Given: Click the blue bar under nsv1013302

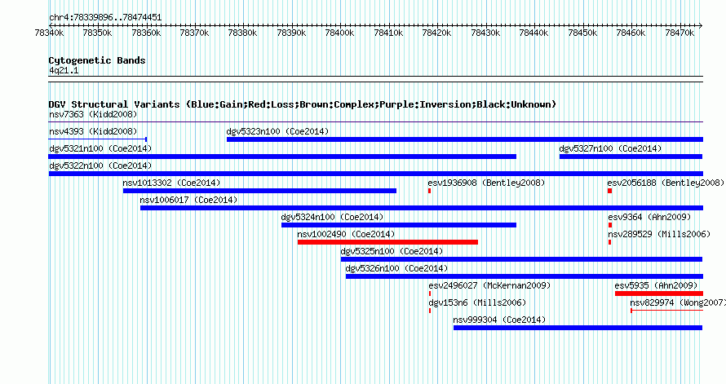Looking at the screenshot, I should (x=259, y=191).
